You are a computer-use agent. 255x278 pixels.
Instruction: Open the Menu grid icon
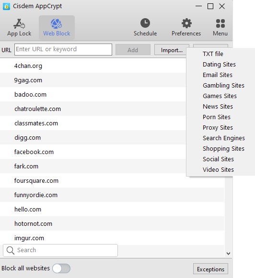pos(220,23)
